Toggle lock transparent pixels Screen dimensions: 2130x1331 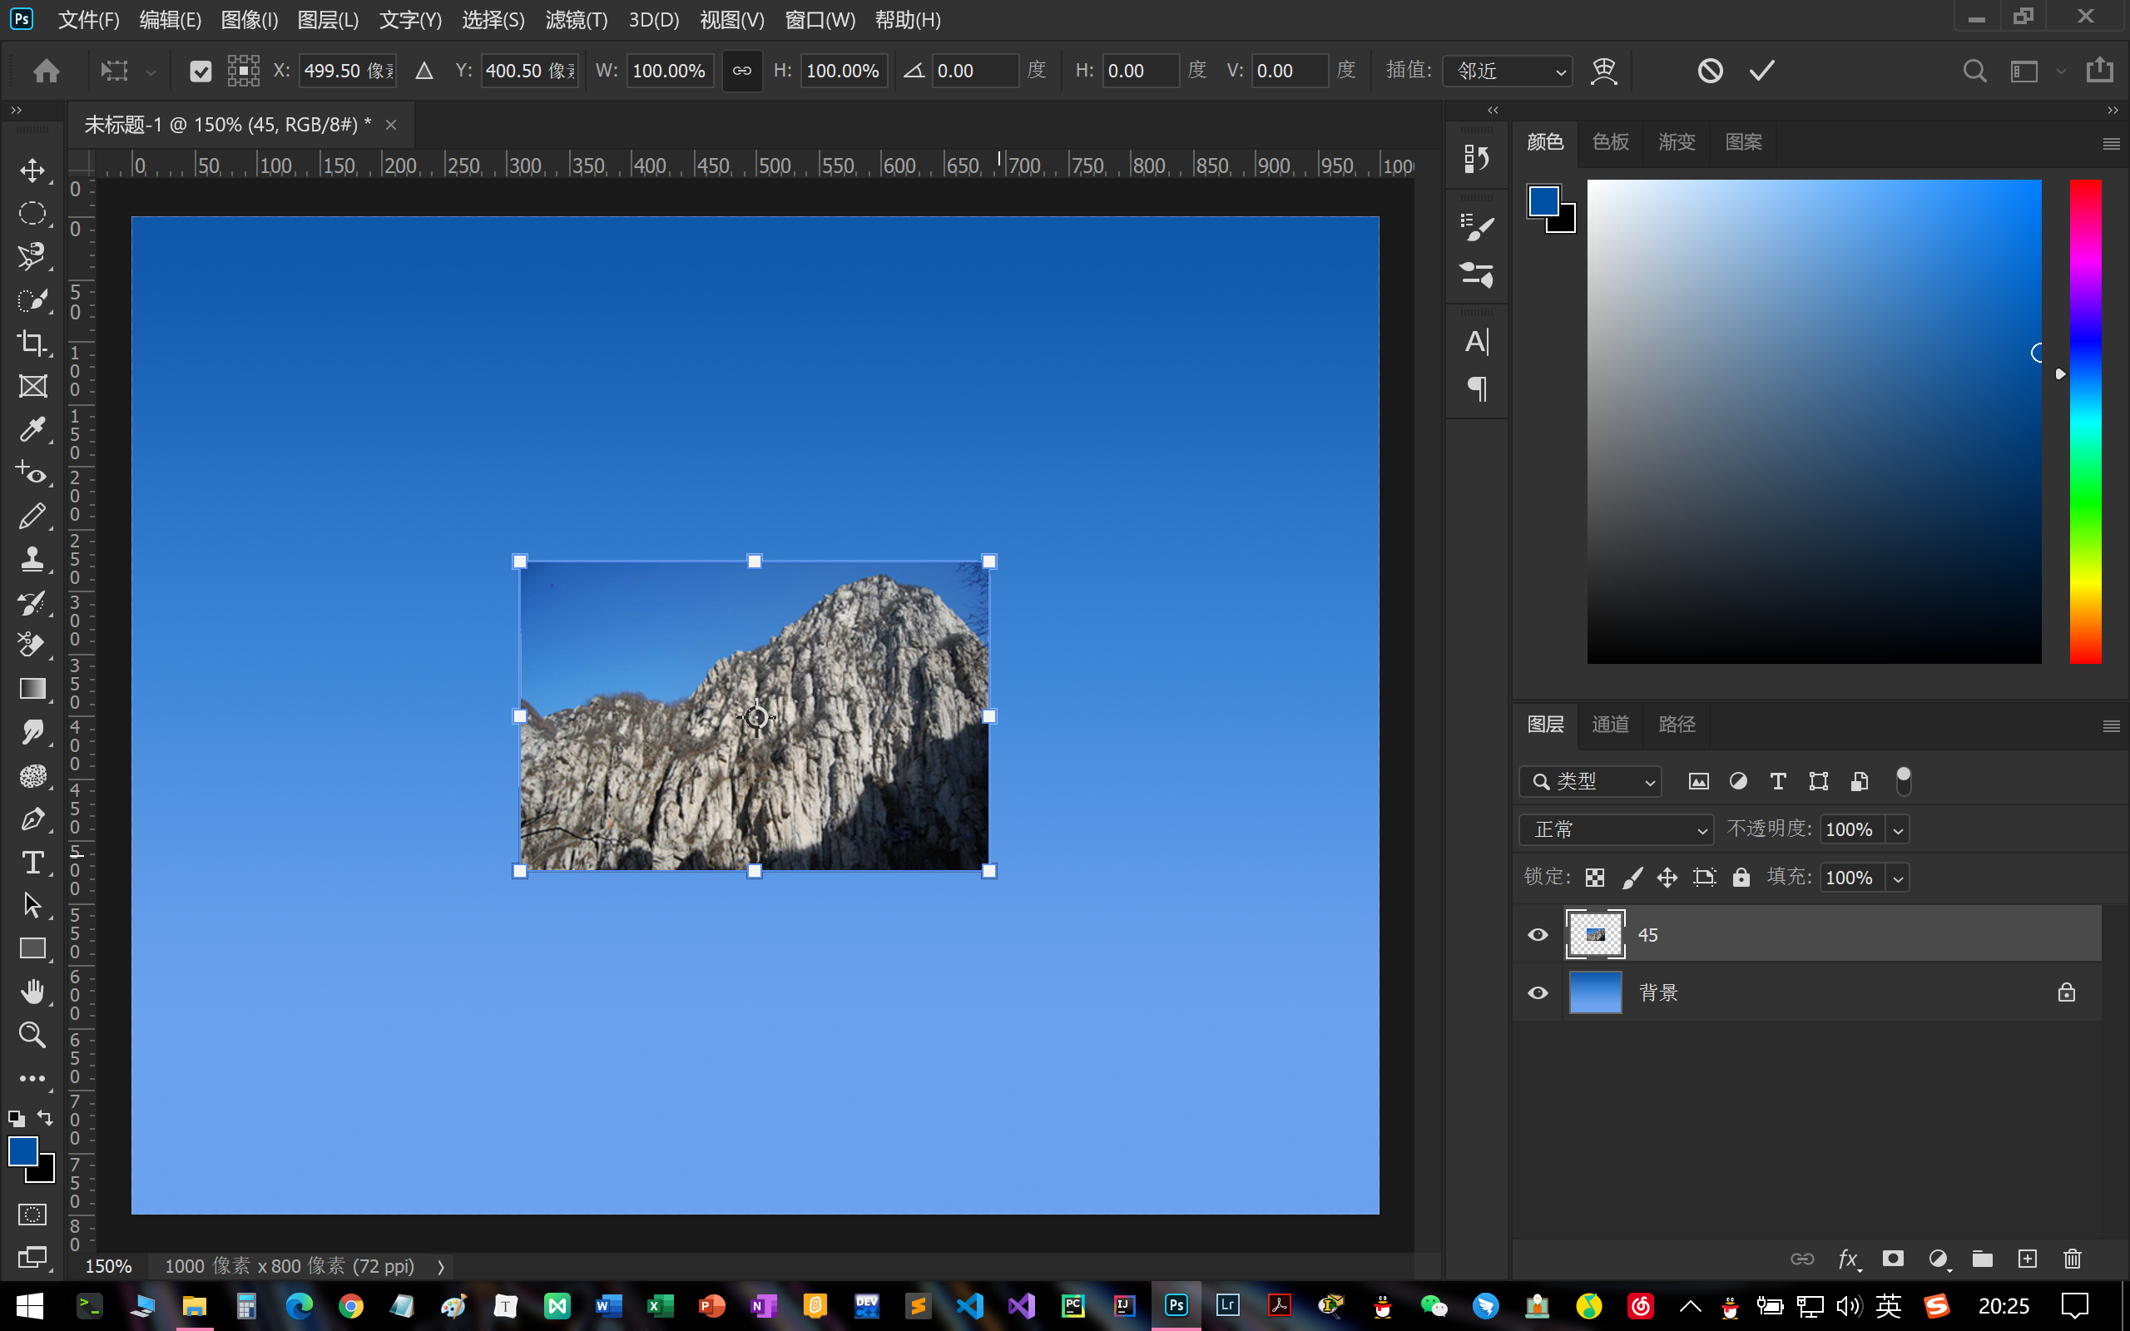pyautogui.click(x=1595, y=878)
